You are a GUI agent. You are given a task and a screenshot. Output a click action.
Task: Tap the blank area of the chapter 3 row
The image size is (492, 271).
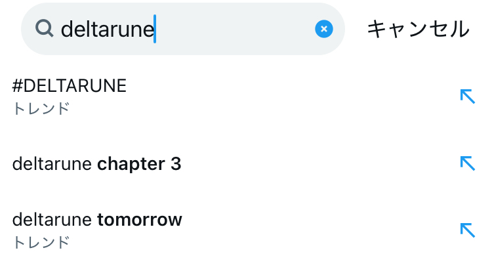click(x=320, y=163)
